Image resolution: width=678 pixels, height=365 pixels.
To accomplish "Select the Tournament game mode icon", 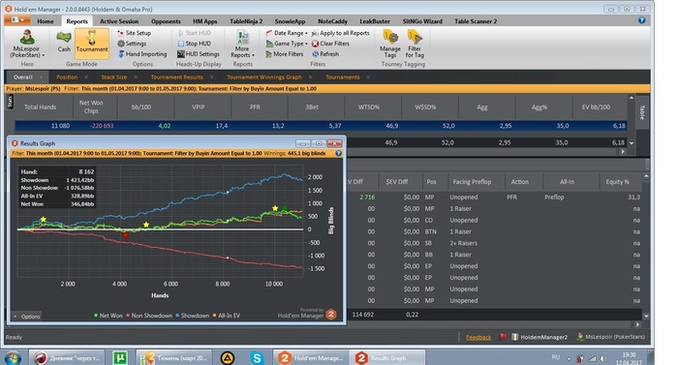I will pyautogui.click(x=92, y=38).
